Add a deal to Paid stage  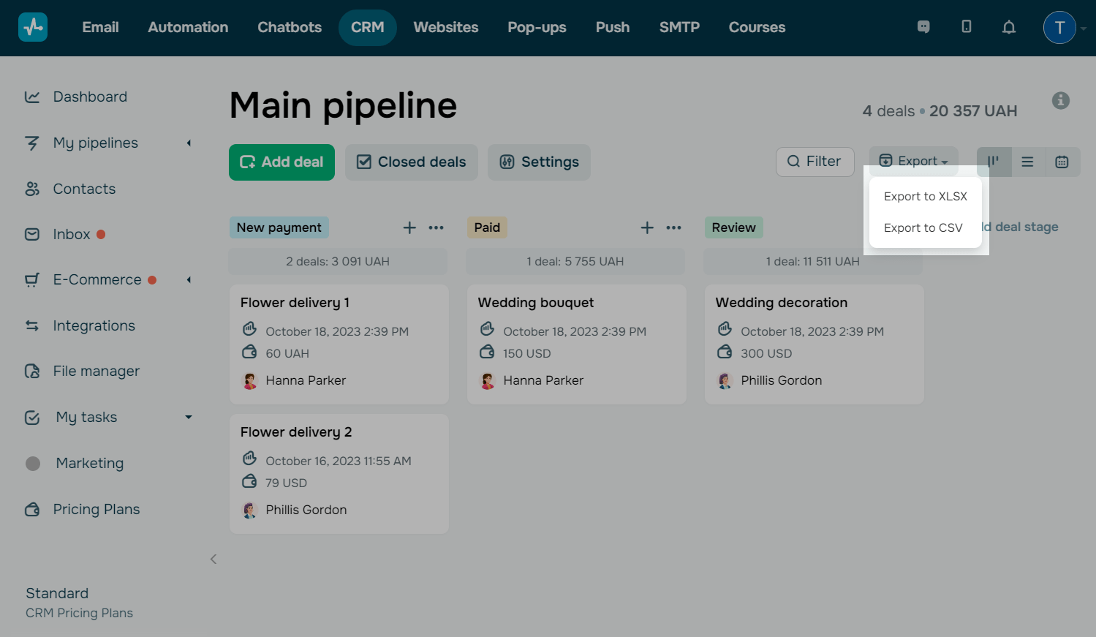647,227
